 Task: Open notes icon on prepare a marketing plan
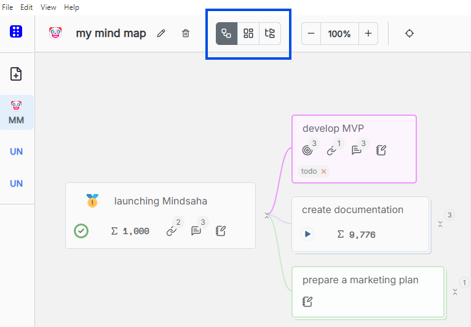308,302
